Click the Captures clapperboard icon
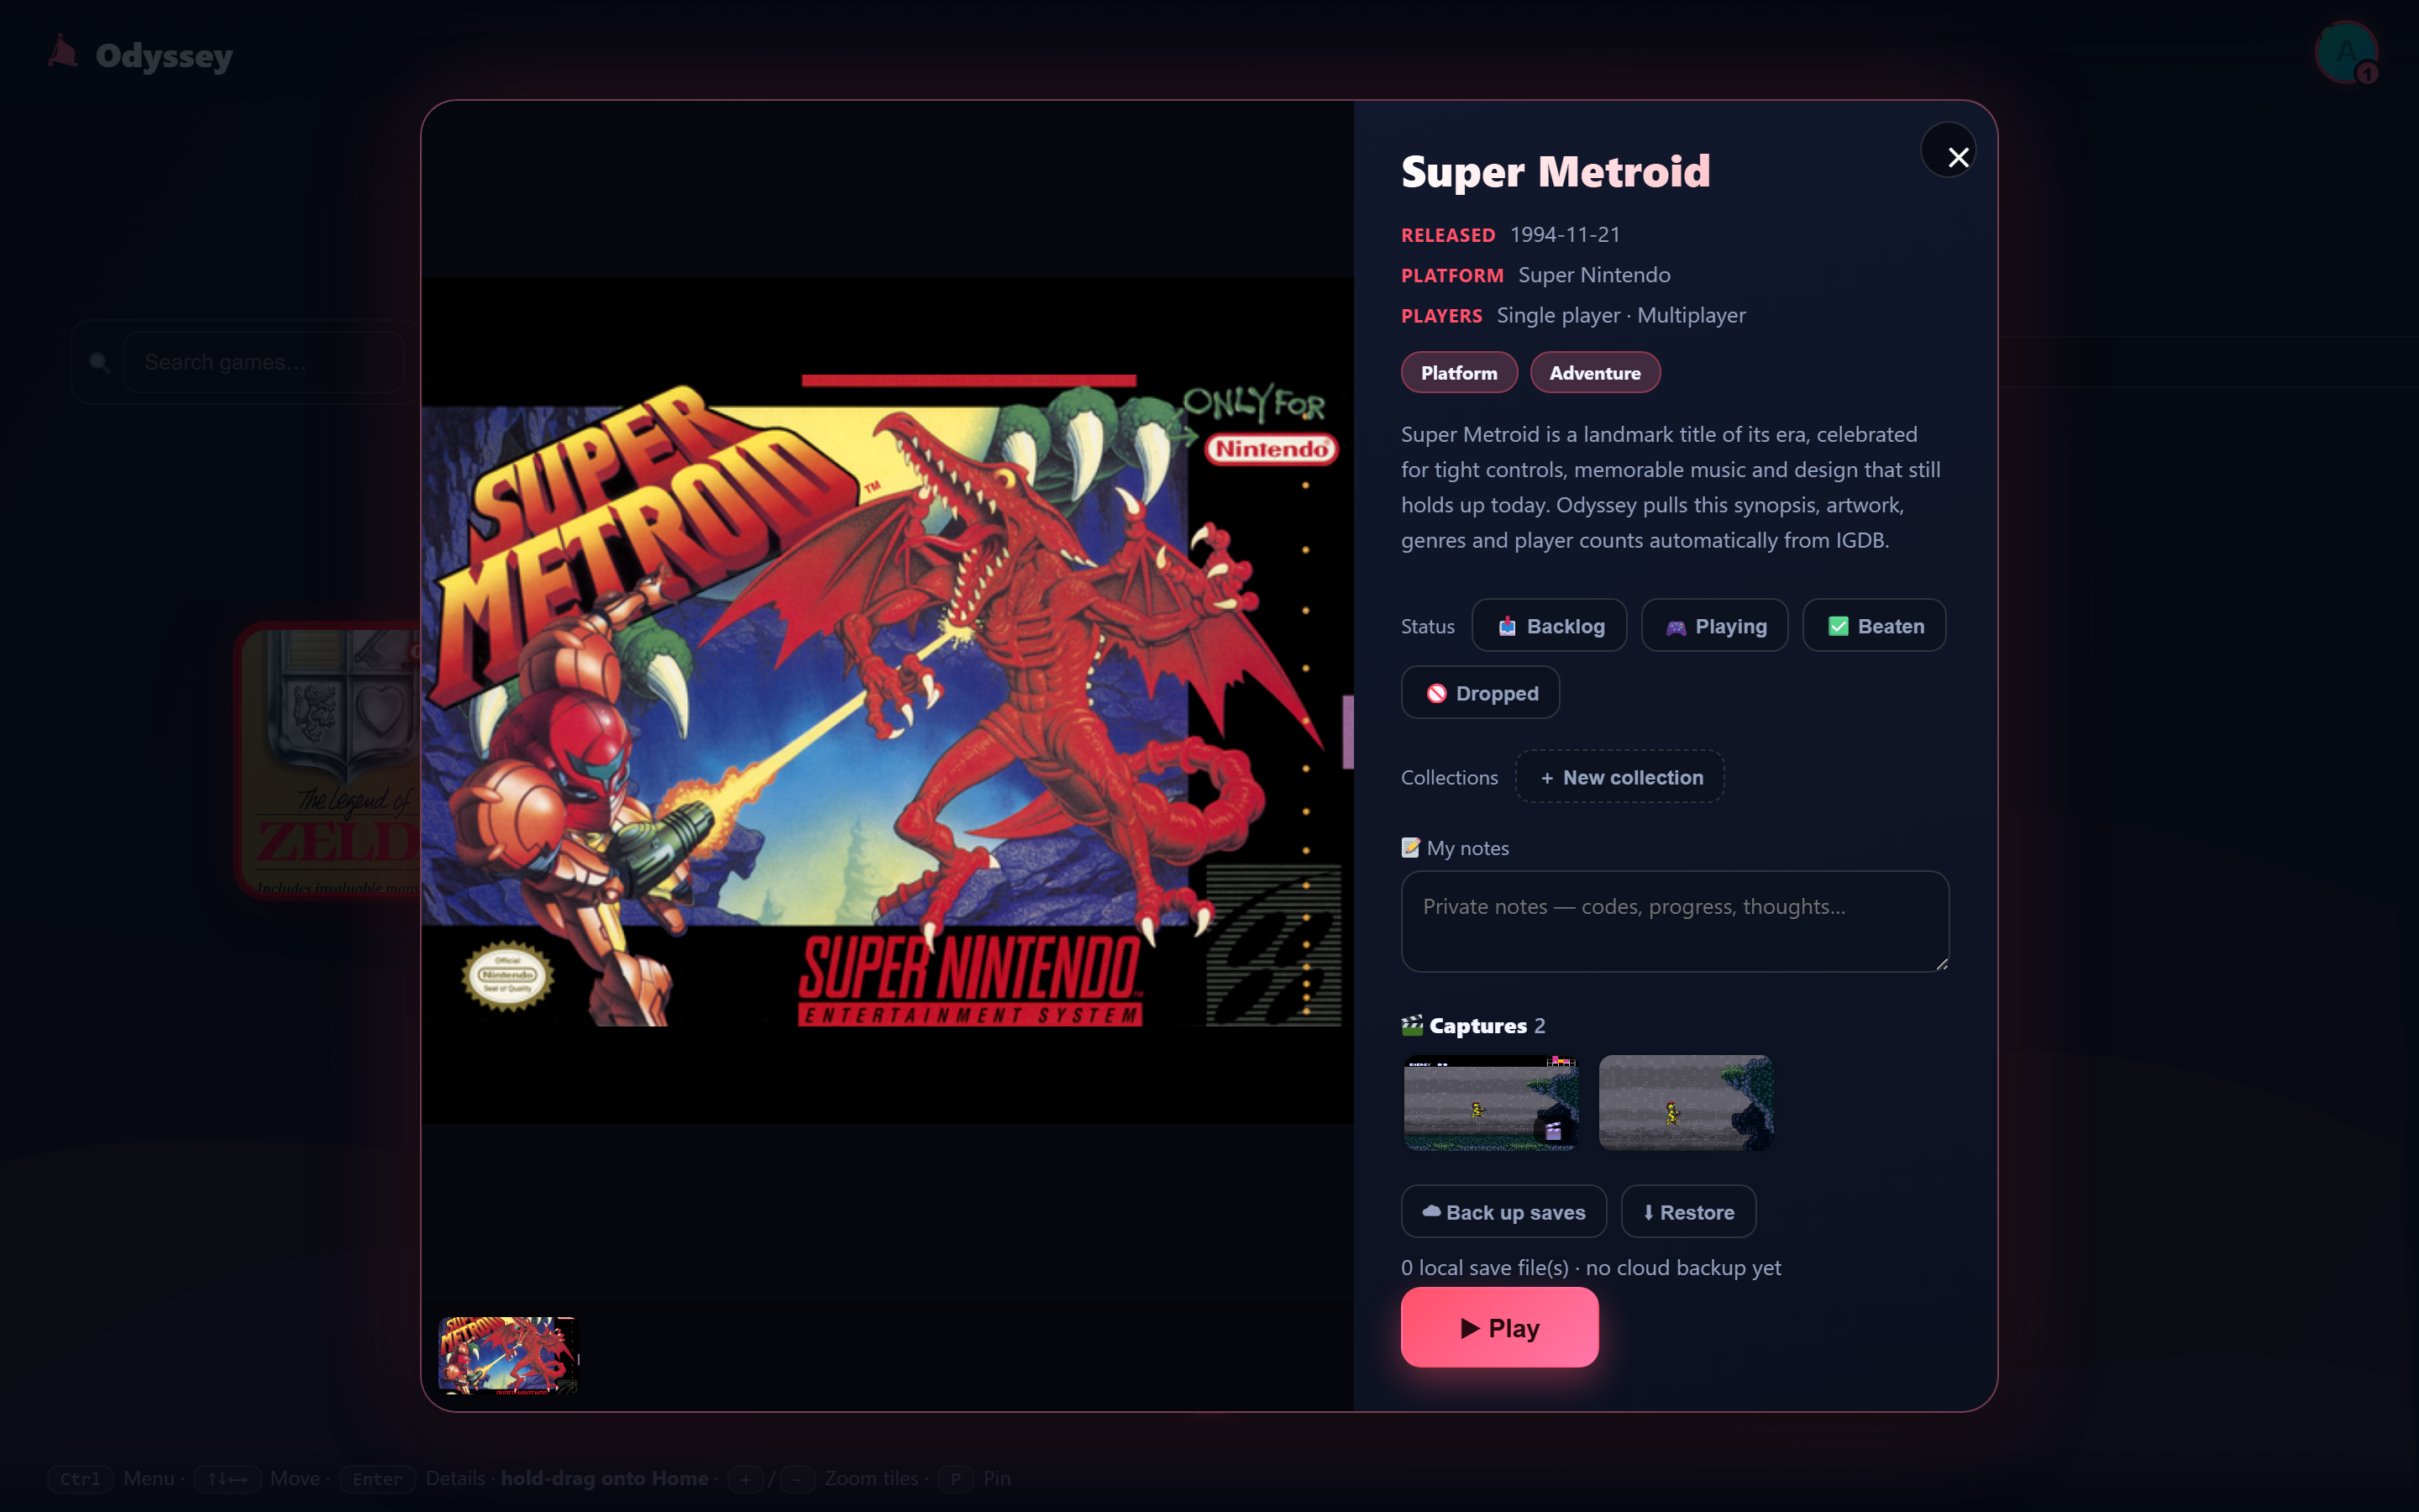This screenshot has width=2419, height=1512. click(1413, 1025)
